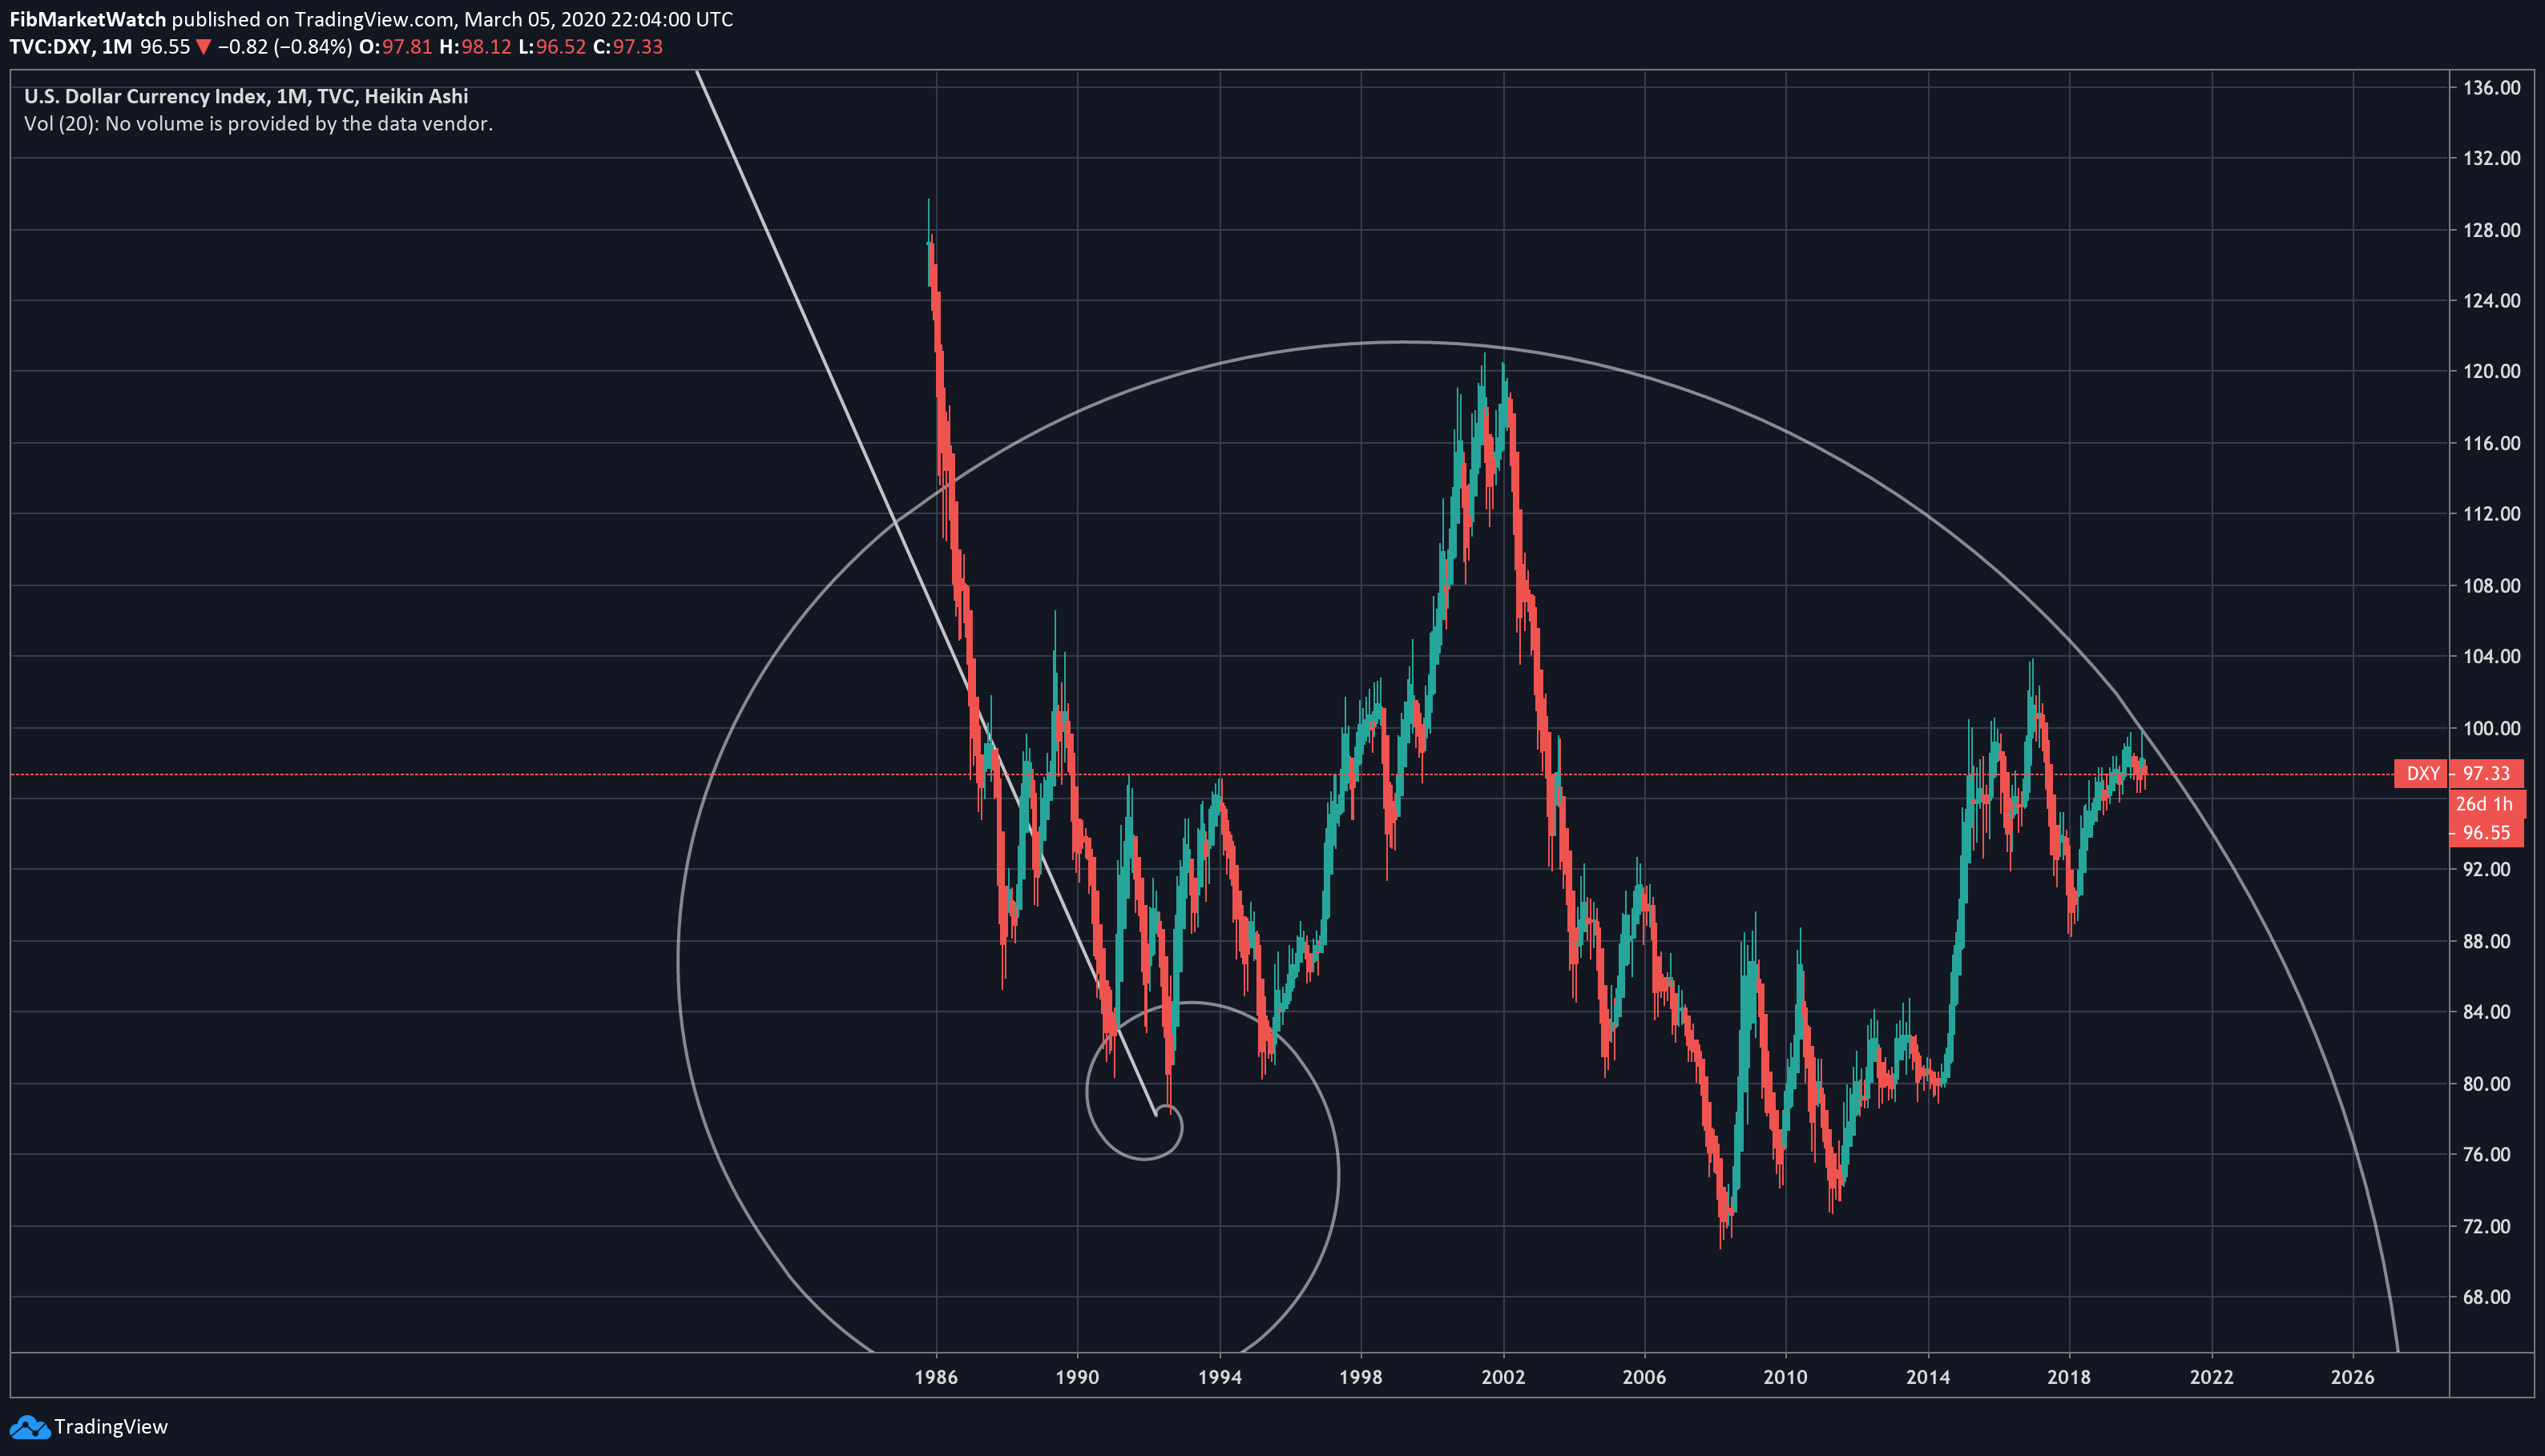This screenshot has height=1456, width=2545.
Task: Click the TradingView cloud logo icon
Action: tap(29, 1427)
